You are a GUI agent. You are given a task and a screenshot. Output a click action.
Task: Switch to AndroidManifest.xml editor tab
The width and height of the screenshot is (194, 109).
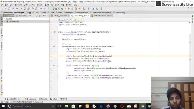click(102, 16)
